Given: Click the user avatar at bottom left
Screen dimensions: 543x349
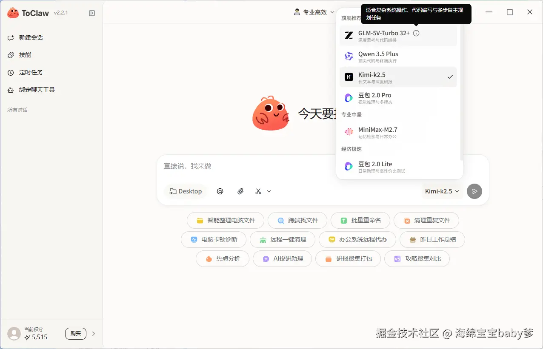Looking at the screenshot, I should point(14,334).
